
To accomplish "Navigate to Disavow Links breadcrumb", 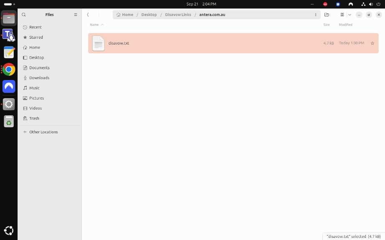I will (178, 15).
